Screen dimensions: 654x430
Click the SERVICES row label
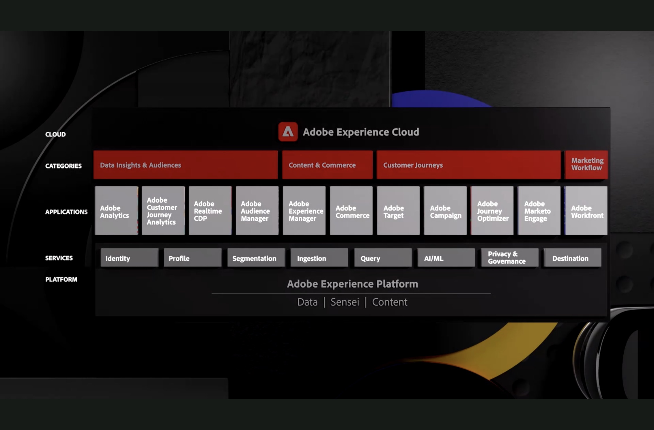coord(59,258)
